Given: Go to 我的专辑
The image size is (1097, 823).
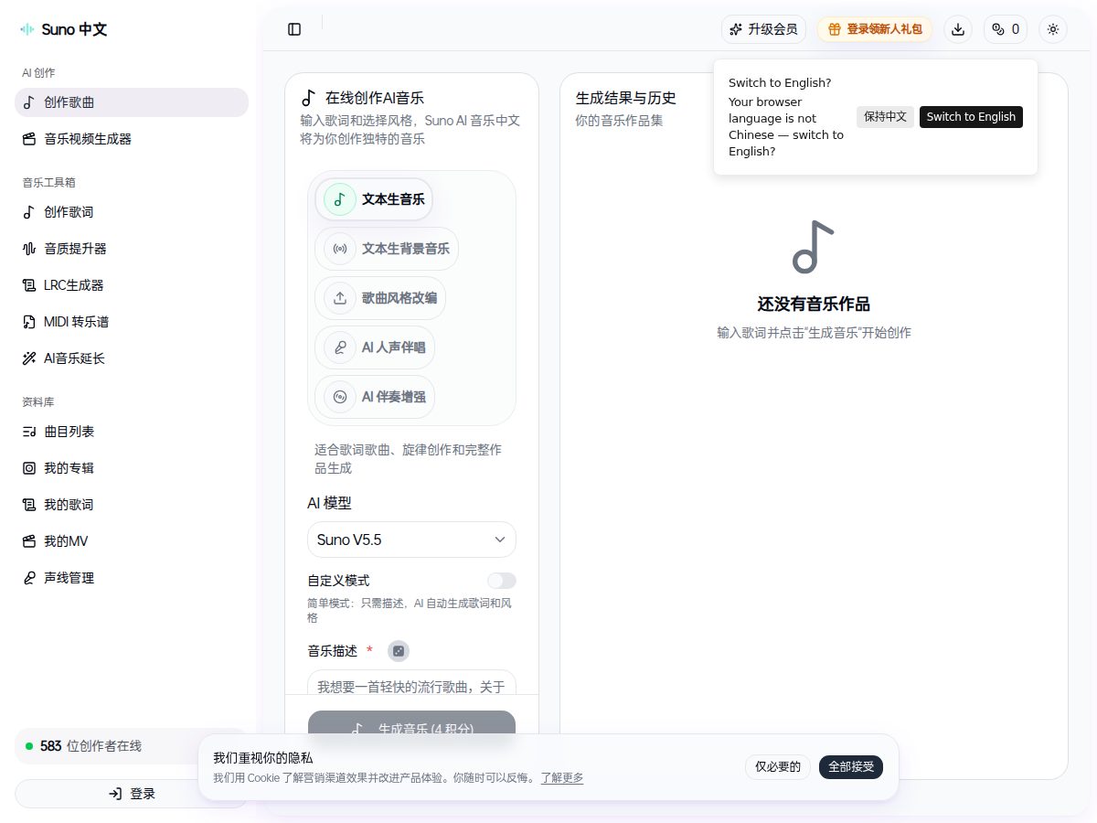Looking at the screenshot, I should pos(132,468).
